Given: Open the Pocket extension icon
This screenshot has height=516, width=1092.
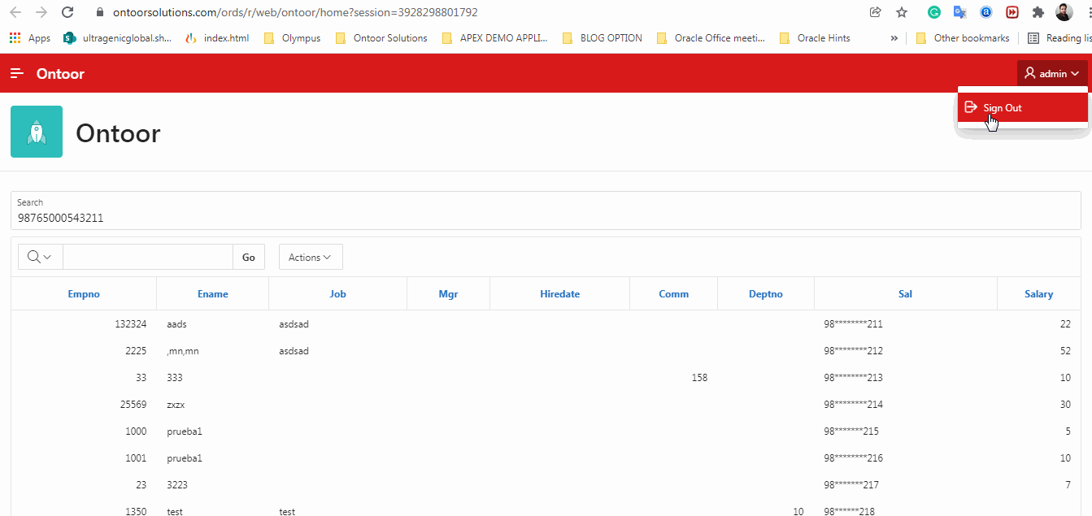Looking at the screenshot, I should pos(1012,12).
